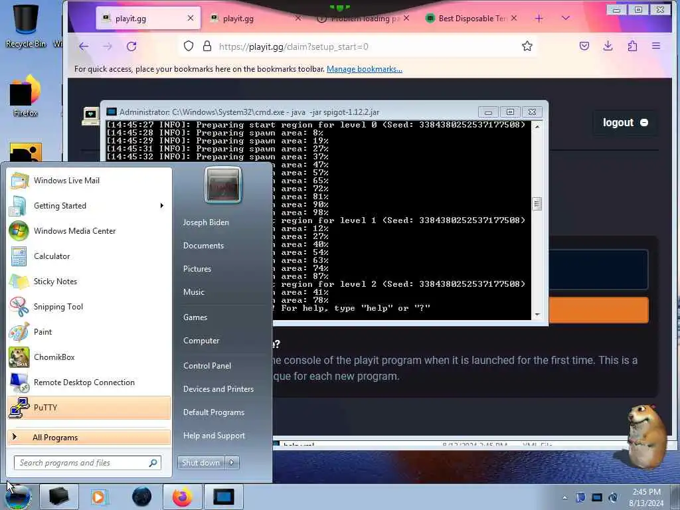Click the globe taskbar icon
This screenshot has width=680, height=510.
(x=141, y=497)
